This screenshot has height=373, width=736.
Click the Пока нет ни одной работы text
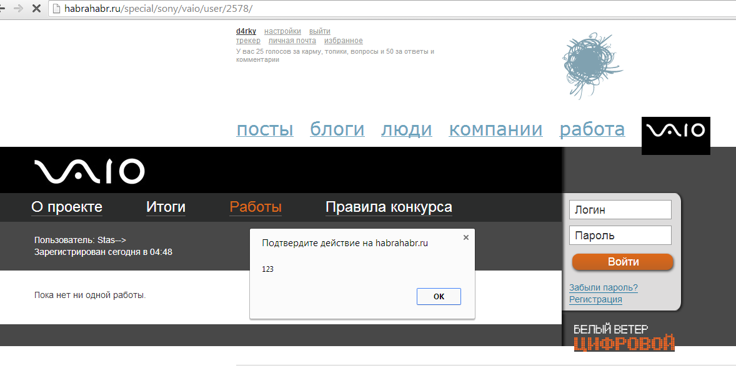[x=90, y=295]
